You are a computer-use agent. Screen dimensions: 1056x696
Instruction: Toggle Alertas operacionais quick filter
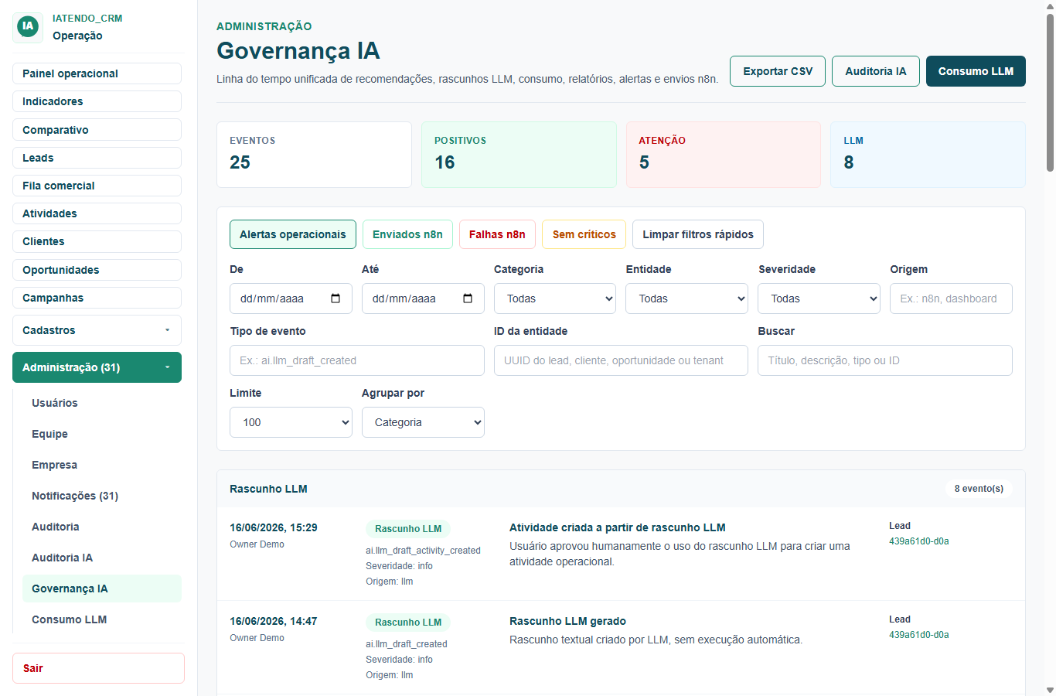click(293, 234)
